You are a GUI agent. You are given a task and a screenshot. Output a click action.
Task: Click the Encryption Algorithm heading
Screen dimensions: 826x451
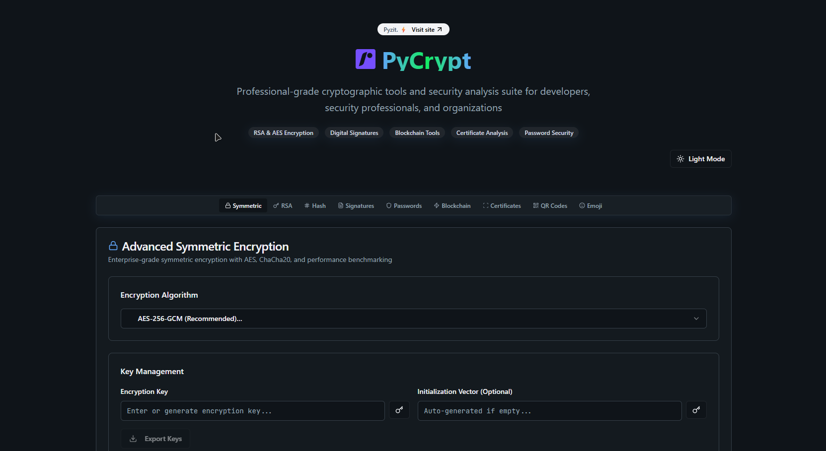159,295
